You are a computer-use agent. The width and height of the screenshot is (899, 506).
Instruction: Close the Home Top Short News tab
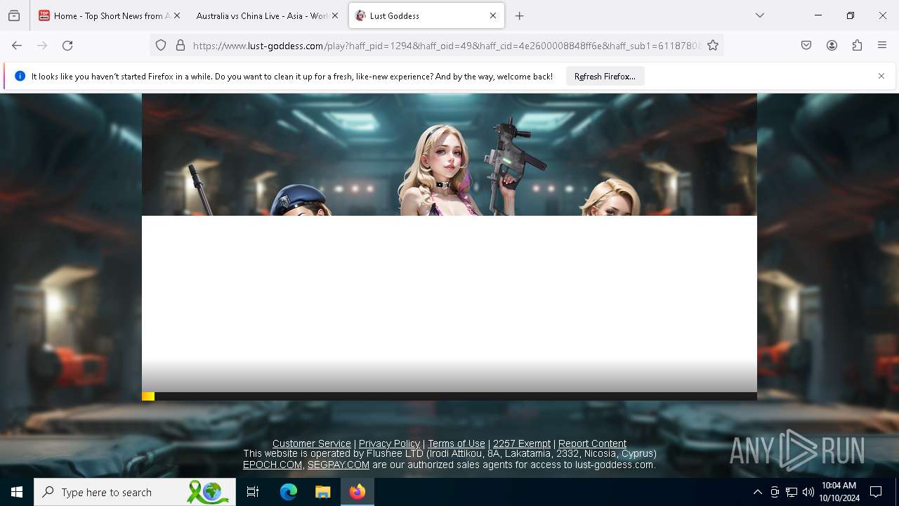[x=177, y=15]
